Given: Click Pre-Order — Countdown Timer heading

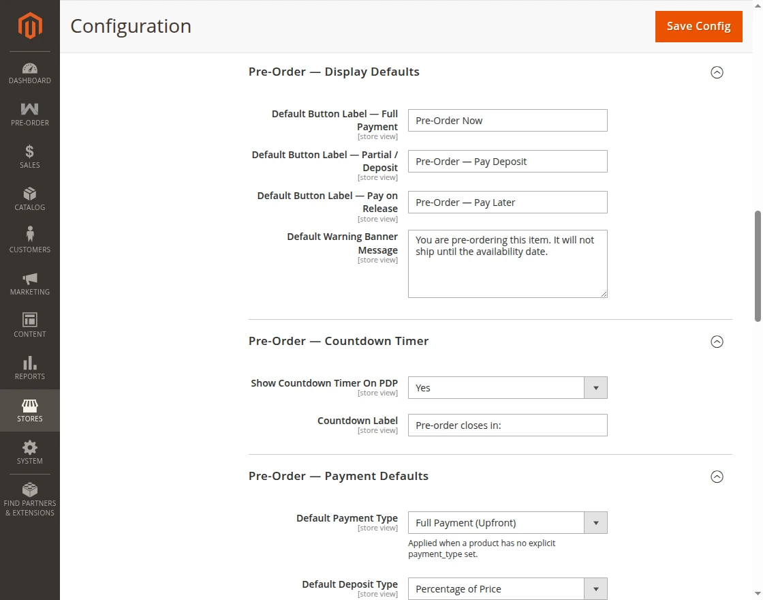Looking at the screenshot, I should (339, 341).
